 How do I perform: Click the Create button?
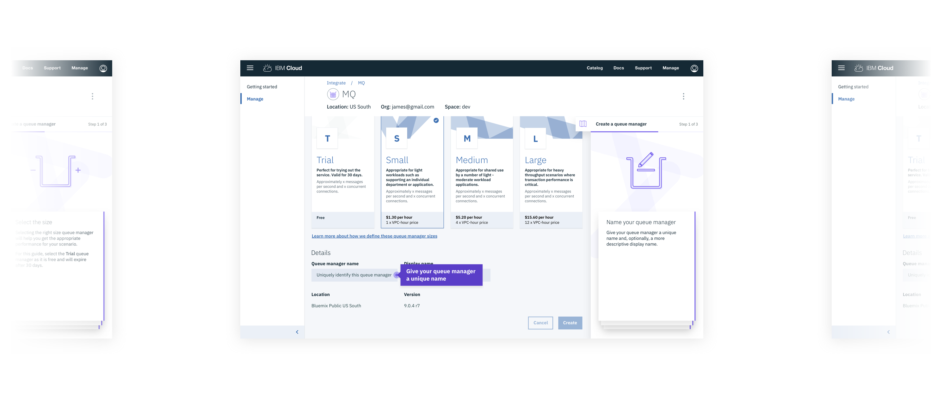[x=570, y=323]
